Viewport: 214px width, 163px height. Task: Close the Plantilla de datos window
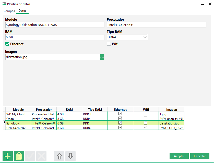click(x=210, y=4)
